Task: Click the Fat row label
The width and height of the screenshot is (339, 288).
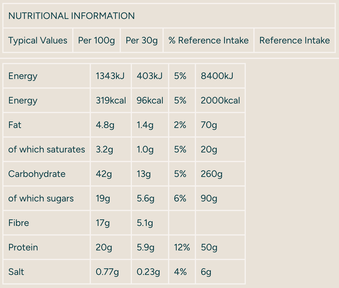Action: coord(15,125)
